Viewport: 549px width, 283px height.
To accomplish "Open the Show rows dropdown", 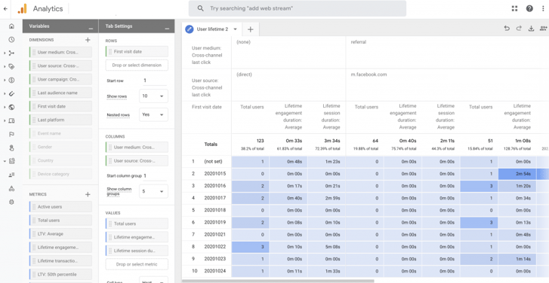I will point(153,96).
